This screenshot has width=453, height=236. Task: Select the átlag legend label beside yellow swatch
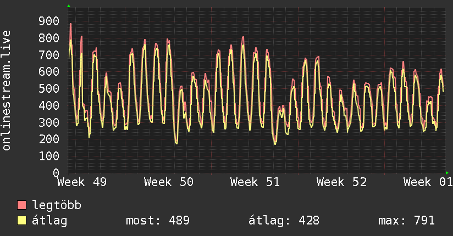tap(49, 221)
